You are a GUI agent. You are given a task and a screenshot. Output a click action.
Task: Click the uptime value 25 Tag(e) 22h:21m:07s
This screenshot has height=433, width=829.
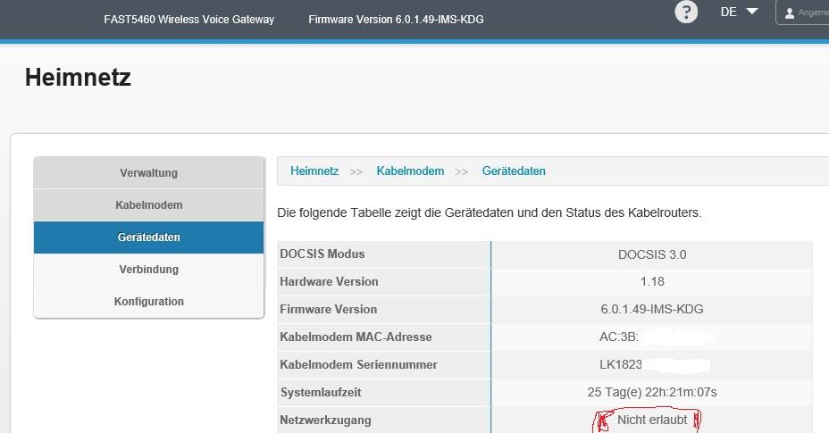click(x=652, y=392)
